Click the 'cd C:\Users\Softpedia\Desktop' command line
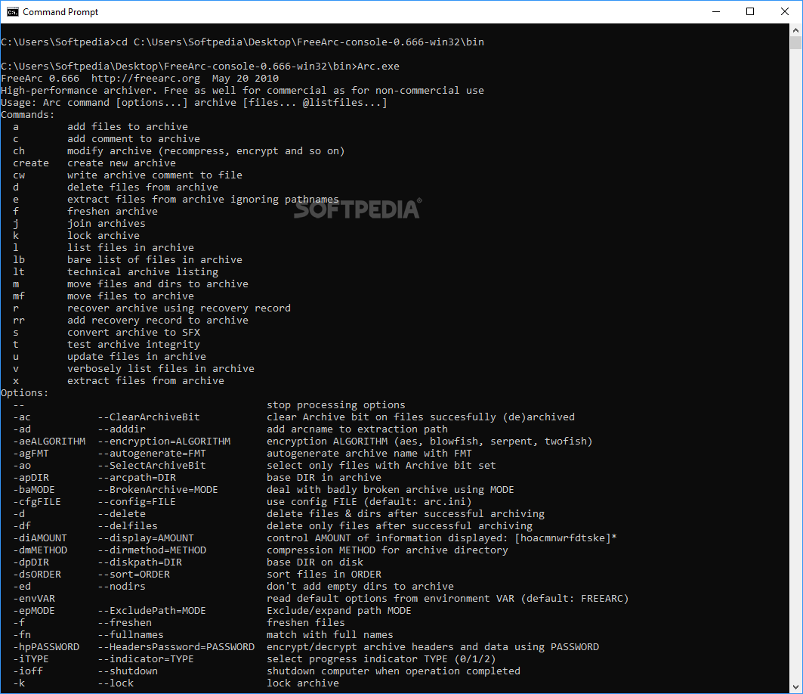Image resolution: width=803 pixels, height=694 pixels. pos(300,42)
